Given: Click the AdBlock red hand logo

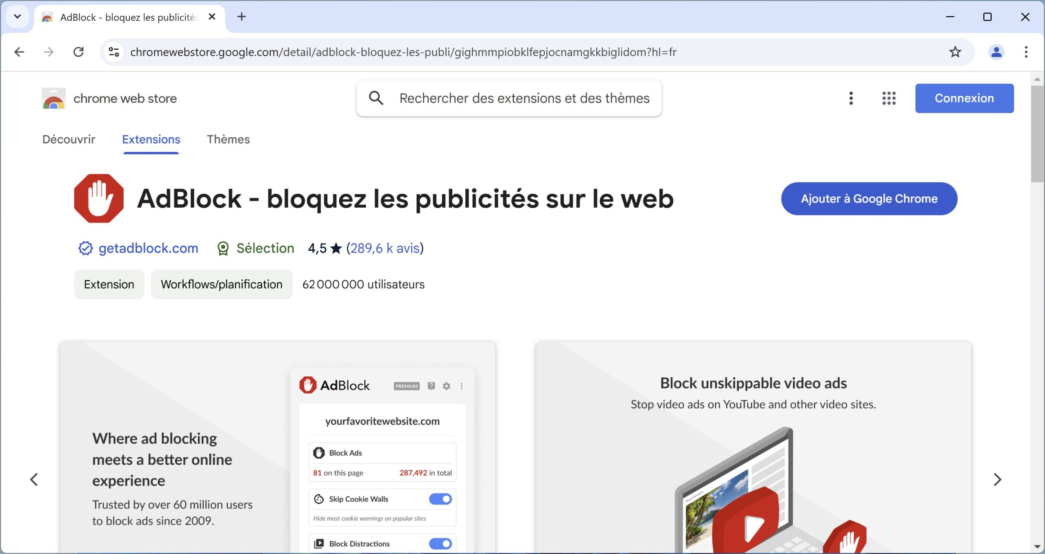Looking at the screenshot, I should [99, 198].
